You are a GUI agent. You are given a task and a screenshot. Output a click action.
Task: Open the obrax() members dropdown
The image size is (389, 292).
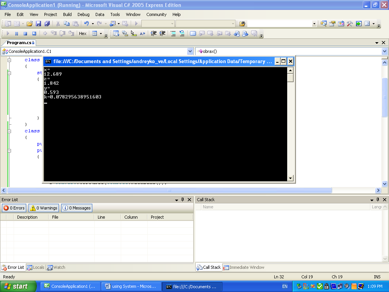(x=384, y=51)
